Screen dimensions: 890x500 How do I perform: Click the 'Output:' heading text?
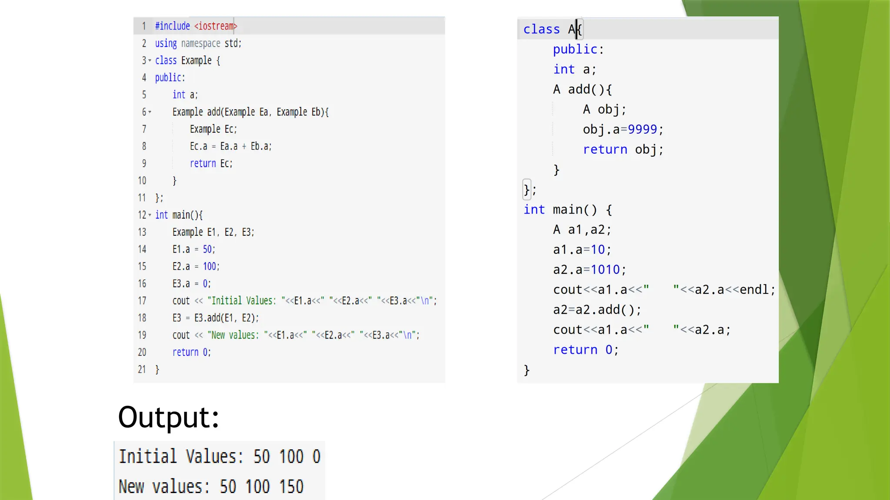point(169,417)
